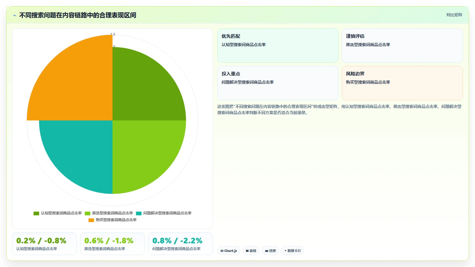Image resolution: width=475 pixels, height=267 pixels.
Task: Toggle the 问题解决型搜索词商品点击率 legend swatch
Action: click(x=139, y=213)
